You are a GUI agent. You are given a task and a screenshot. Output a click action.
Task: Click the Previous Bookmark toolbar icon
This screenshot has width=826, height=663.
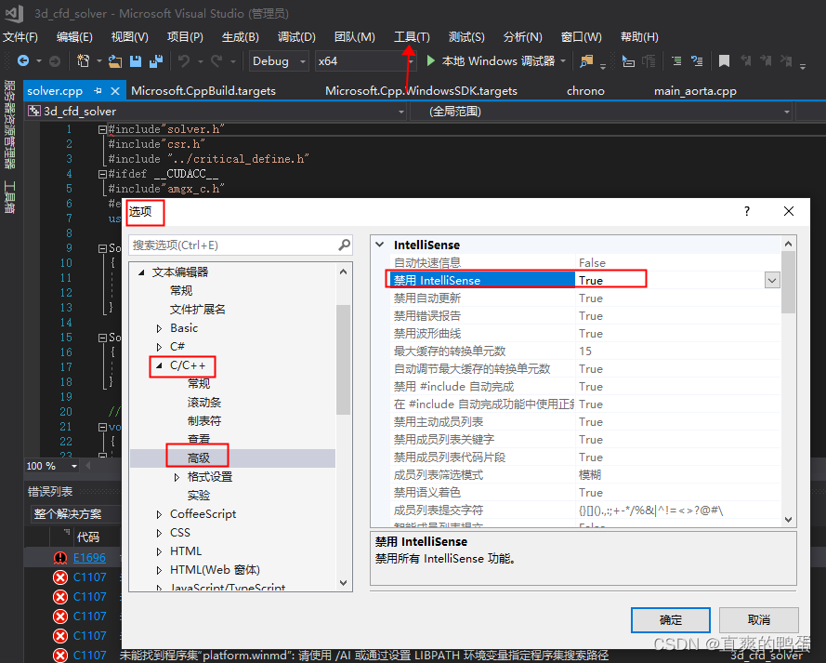point(745,61)
